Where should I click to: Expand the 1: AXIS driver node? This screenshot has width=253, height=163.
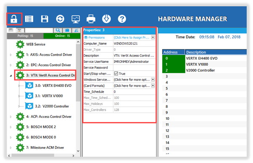pyautogui.click(x=11, y=55)
